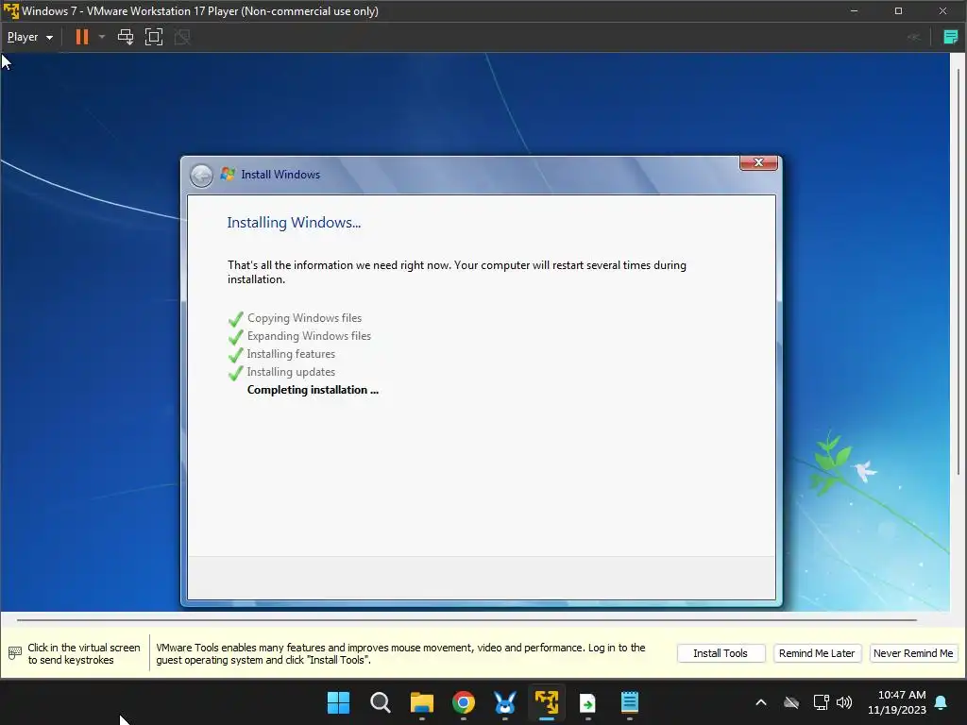Click the VMware title bar app icon
Viewport: 967px width, 725px height.
click(x=11, y=11)
